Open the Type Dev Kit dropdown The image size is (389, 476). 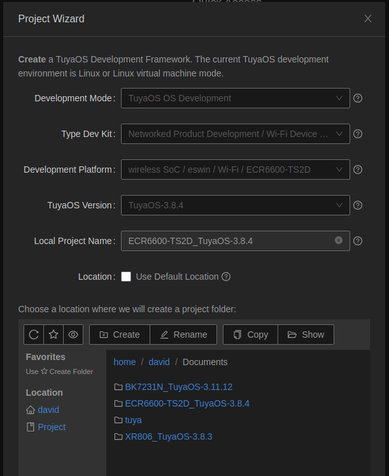[x=236, y=134]
